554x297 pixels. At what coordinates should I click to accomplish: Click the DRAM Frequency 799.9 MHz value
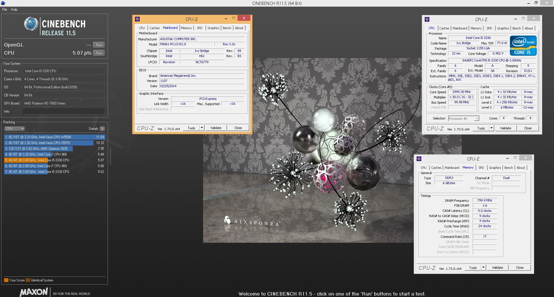pos(485,200)
